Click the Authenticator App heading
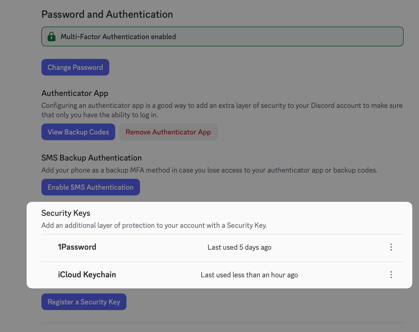This screenshot has height=332, width=419. 75,93
